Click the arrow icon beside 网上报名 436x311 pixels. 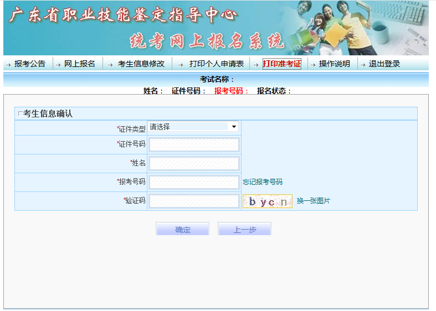coord(59,64)
